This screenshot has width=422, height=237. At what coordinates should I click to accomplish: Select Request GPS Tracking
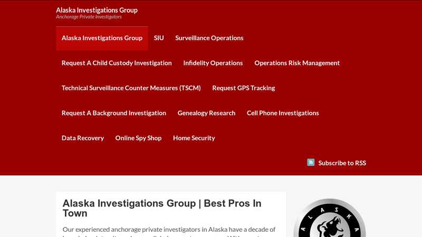point(244,88)
